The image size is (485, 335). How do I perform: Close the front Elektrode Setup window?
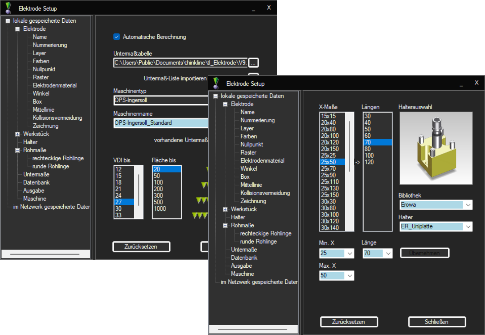[477, 83]
